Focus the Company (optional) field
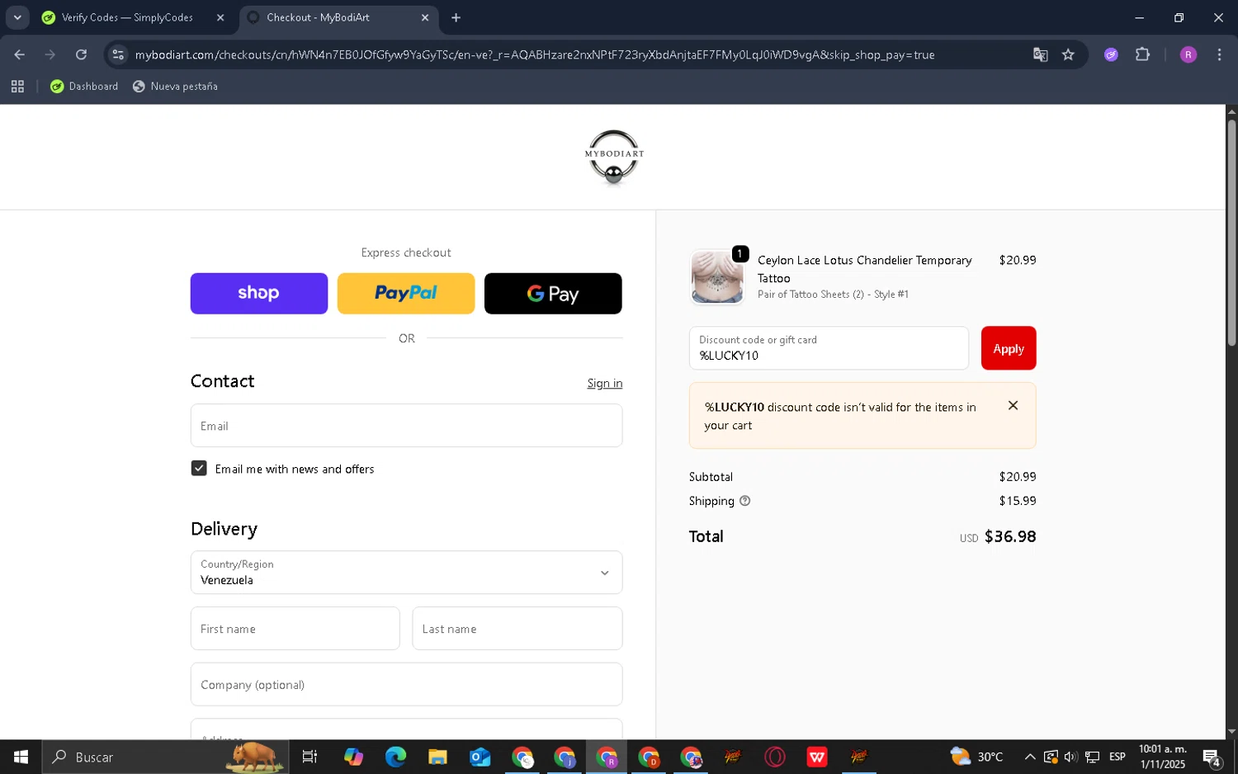 406,685
